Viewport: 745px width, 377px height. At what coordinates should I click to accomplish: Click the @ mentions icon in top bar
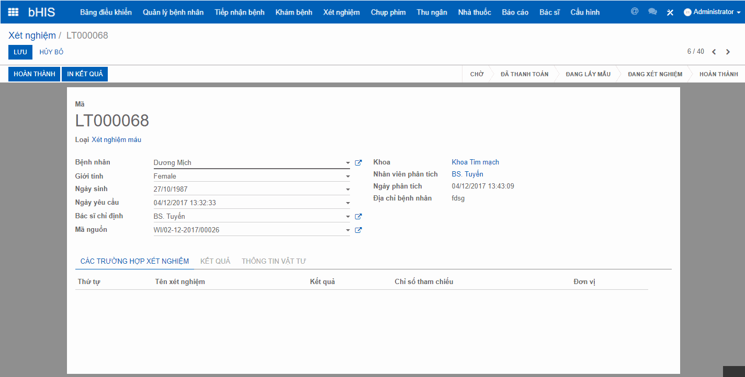coord(634,11)
